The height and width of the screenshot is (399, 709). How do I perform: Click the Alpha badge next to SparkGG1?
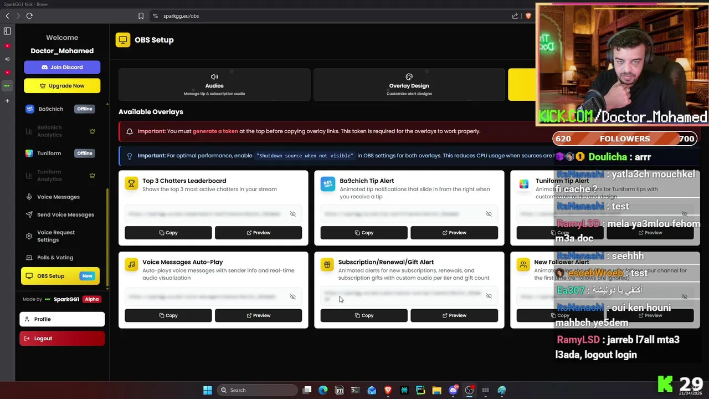pos(92,299)
